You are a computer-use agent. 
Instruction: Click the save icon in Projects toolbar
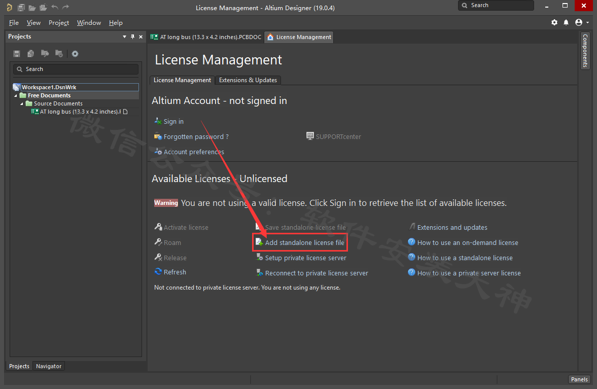[17, 54]
